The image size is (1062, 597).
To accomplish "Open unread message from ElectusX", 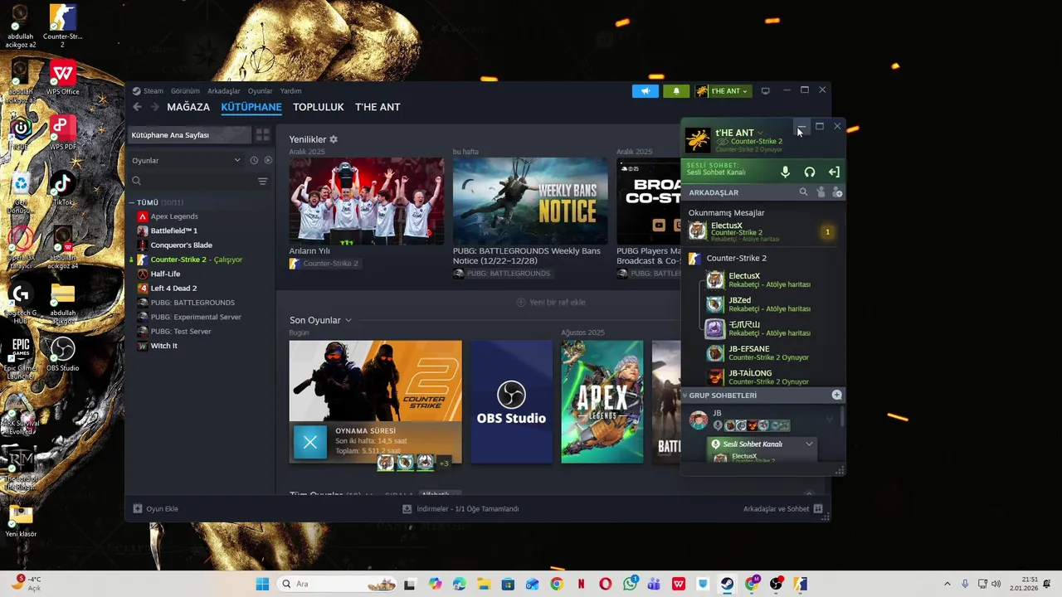I will (x=762, y=231).
